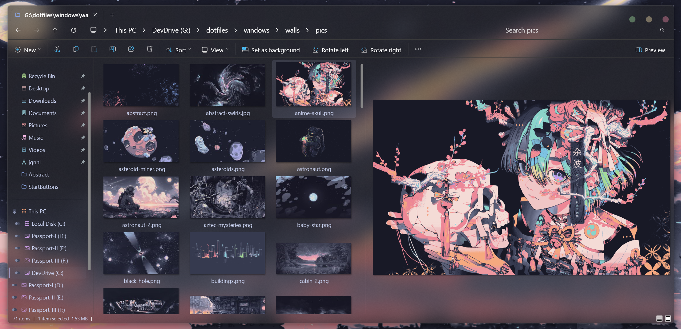Click the file list vertical scrollbar
681x329 pixels.
click(362, 86)
